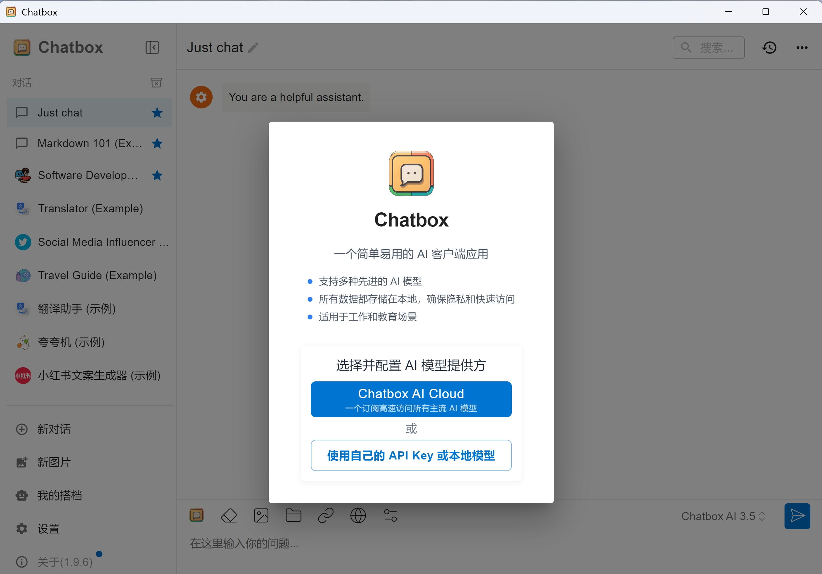Clear context with the eraser icon
This screenshot has width=822, height=574.
[229, 515]
